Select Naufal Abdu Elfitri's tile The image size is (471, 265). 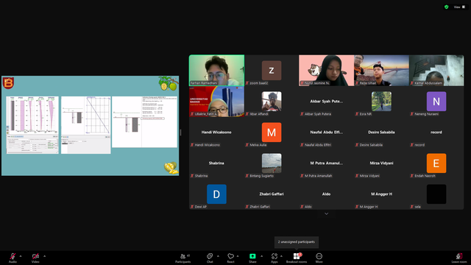point(327,132)
